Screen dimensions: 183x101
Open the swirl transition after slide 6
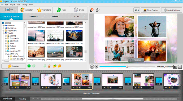click(x=66, y=81)
